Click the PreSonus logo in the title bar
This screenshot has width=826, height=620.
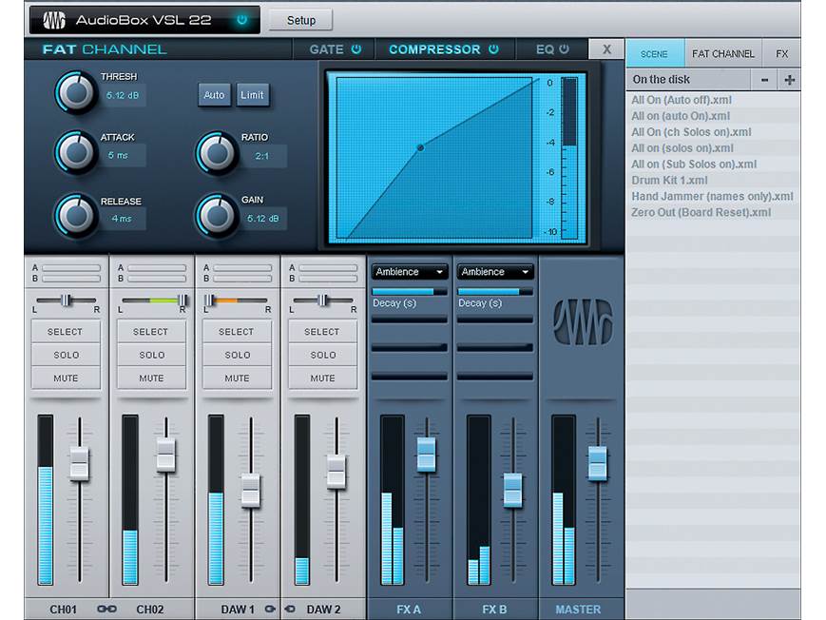[52, 19]
